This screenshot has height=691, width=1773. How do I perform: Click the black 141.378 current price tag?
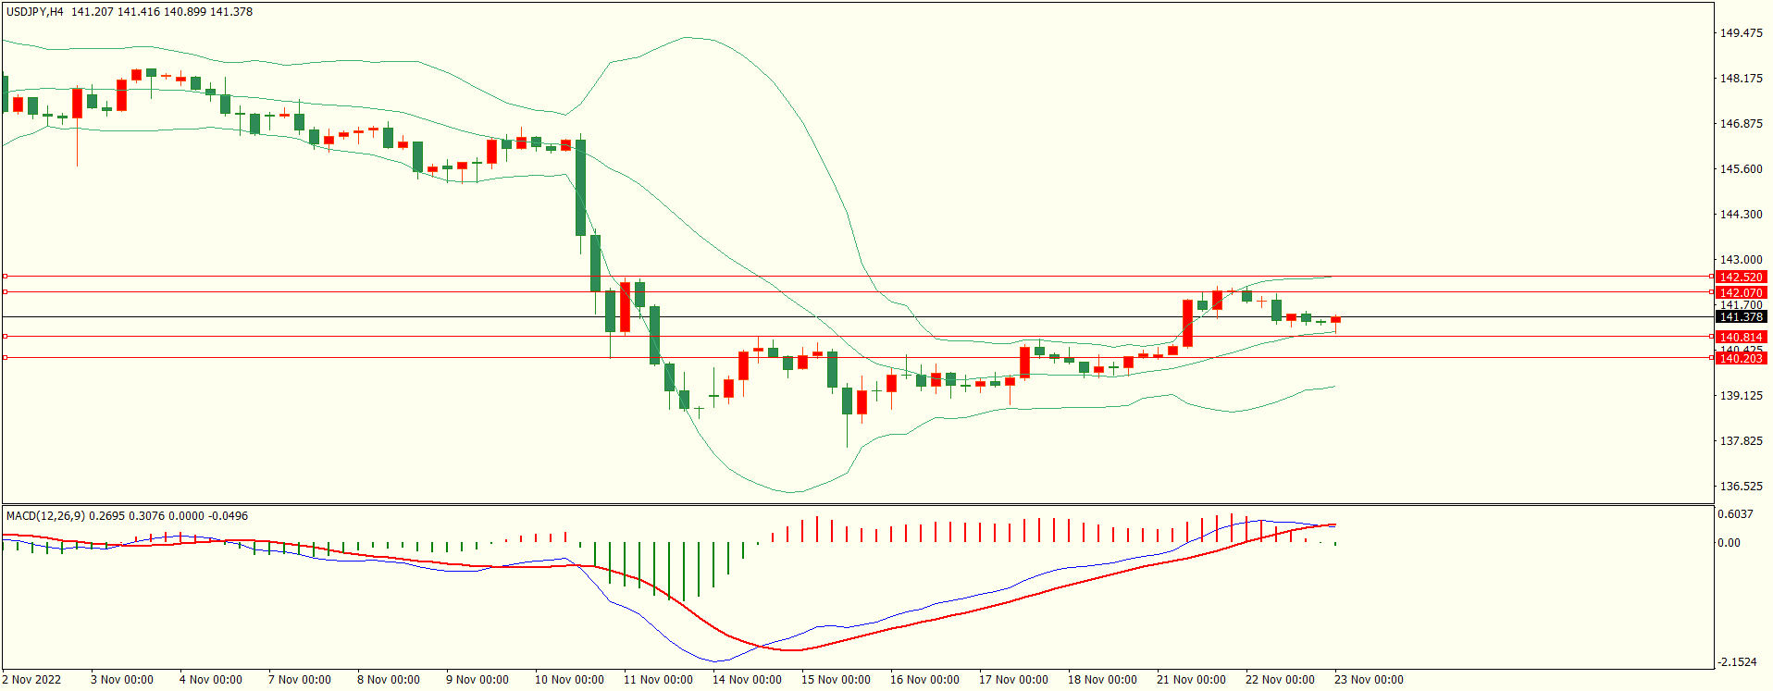[1740, 316]
